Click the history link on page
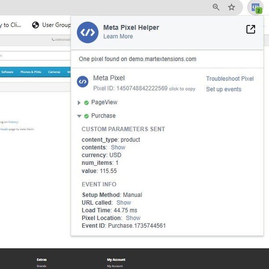The width and height of the screenshot is (269, 269). (x=13, y=122)
